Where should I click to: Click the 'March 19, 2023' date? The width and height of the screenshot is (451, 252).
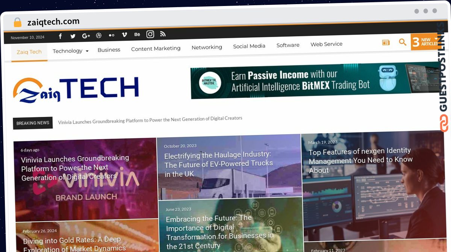323,142
